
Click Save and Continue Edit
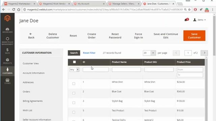(166, 36)
